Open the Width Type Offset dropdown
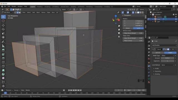Screen dimensions: 178x100 tap(167, 56)
